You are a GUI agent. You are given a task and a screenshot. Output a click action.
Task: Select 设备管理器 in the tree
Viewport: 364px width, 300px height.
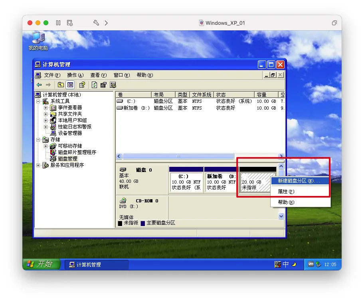(x=70, y=133)
